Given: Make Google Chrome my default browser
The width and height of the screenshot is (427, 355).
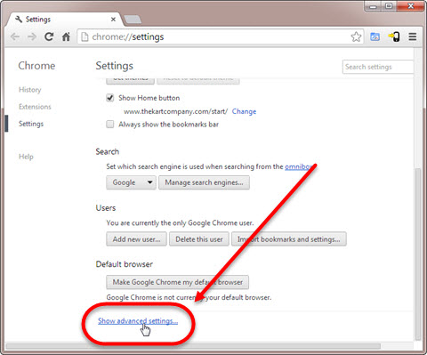Looking at the screenshot, I should 177,282.
